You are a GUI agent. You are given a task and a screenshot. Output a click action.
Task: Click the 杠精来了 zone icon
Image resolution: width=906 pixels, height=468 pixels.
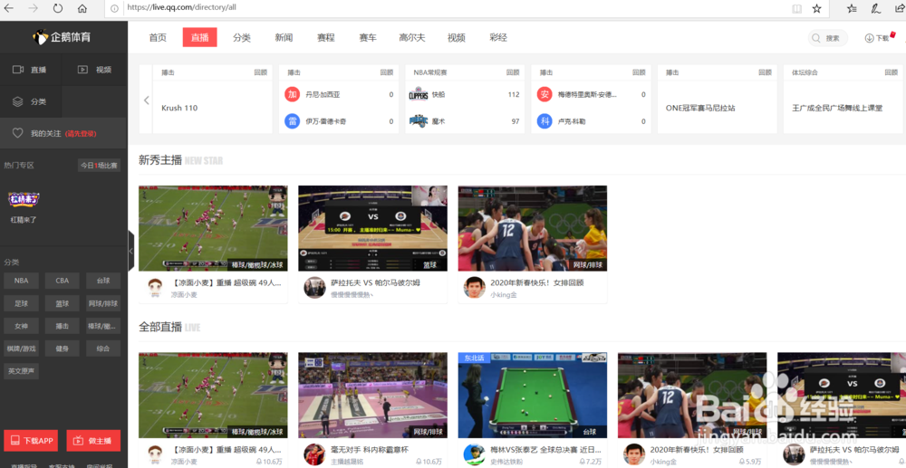tap(24, 199)
